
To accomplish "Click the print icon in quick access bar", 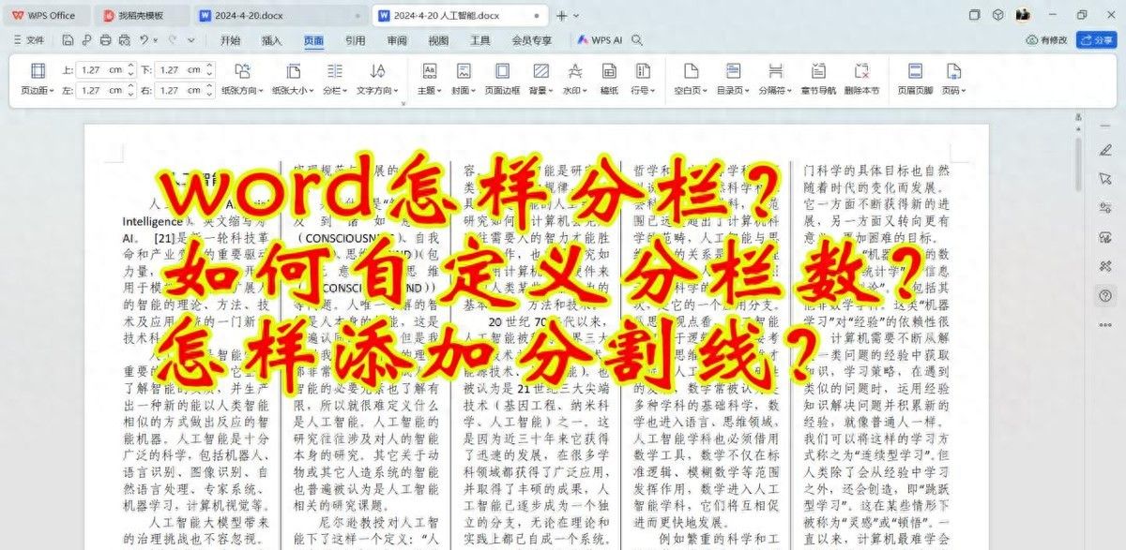I will tap(105, 40).
